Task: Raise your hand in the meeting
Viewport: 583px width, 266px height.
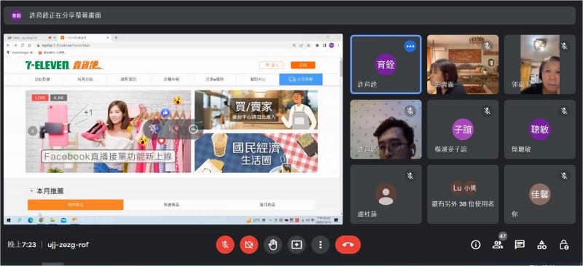Action: [x=273, y=244]
